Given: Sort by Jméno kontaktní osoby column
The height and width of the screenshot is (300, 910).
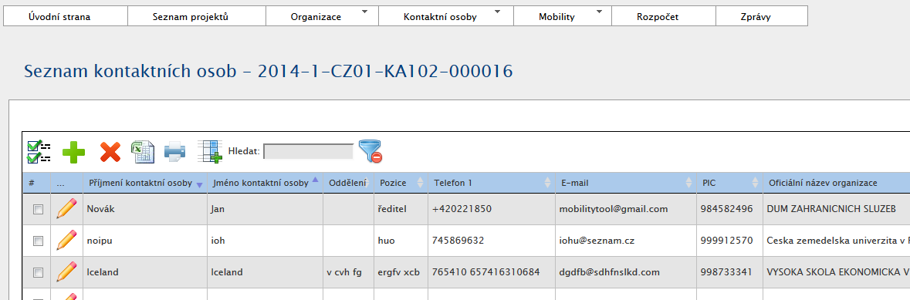Looking at the screenshot, I should coord(266,183).
